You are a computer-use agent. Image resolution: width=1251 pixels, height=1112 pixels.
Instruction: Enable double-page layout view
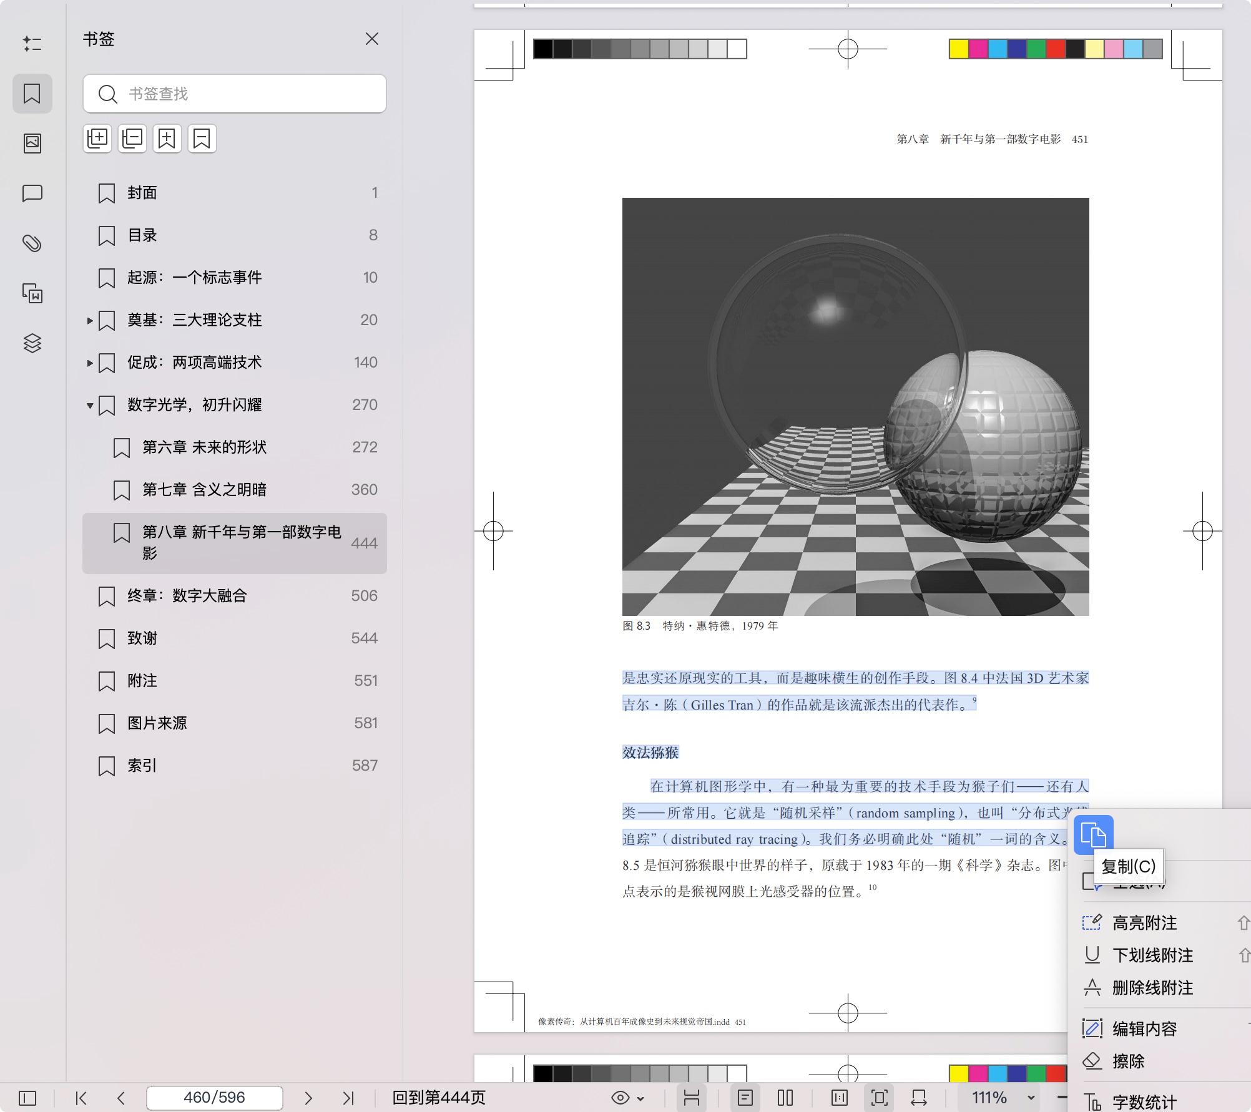click(785, 1098)
